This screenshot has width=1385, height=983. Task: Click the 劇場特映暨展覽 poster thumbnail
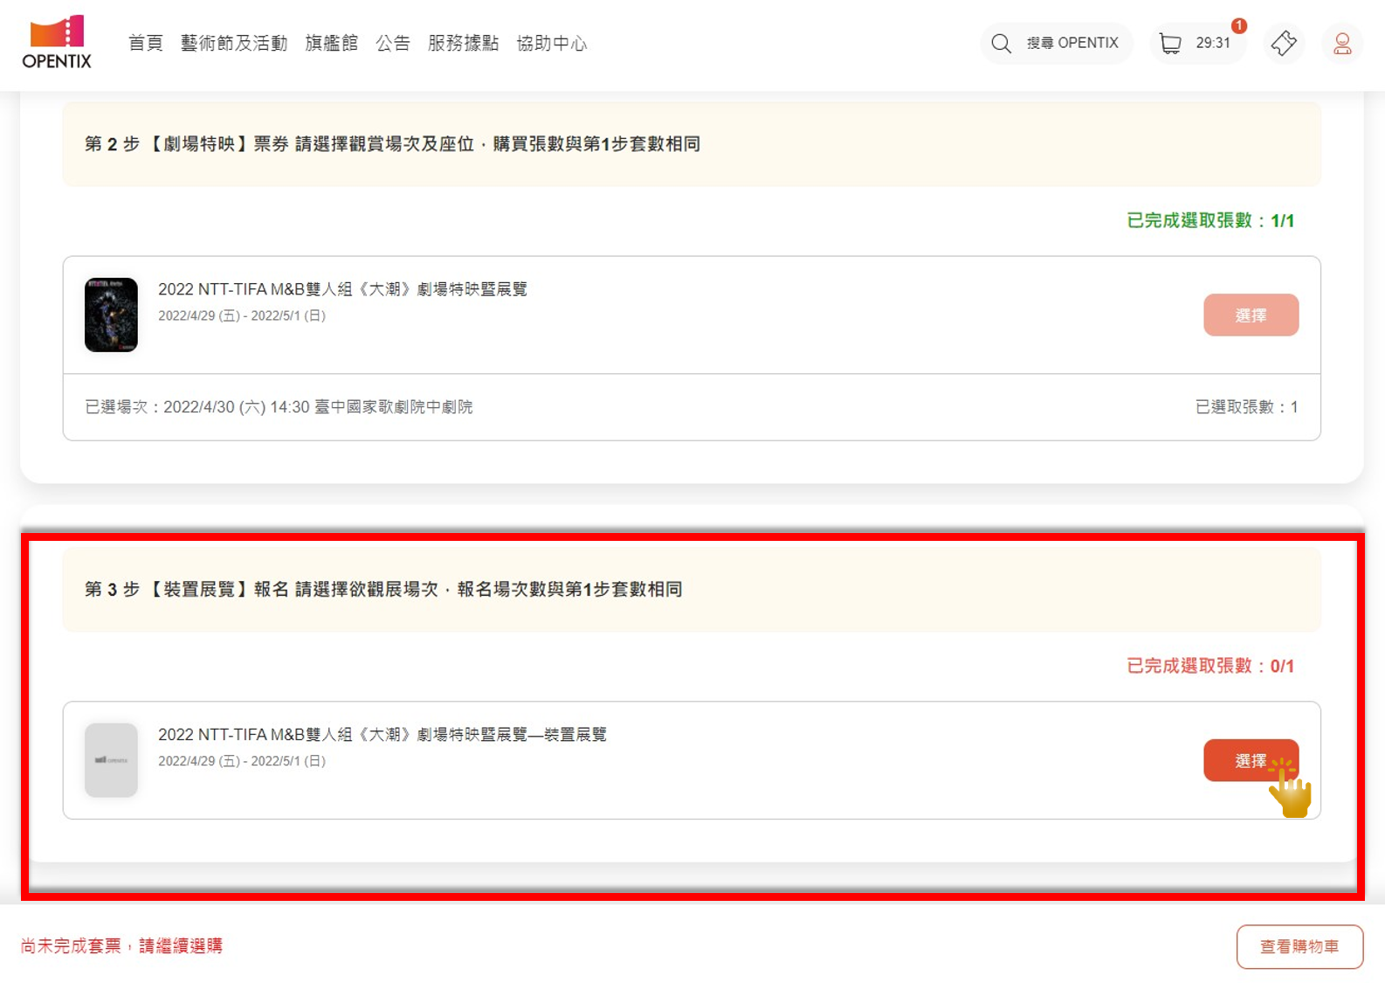pyautogui.click(x=111, y=315)
